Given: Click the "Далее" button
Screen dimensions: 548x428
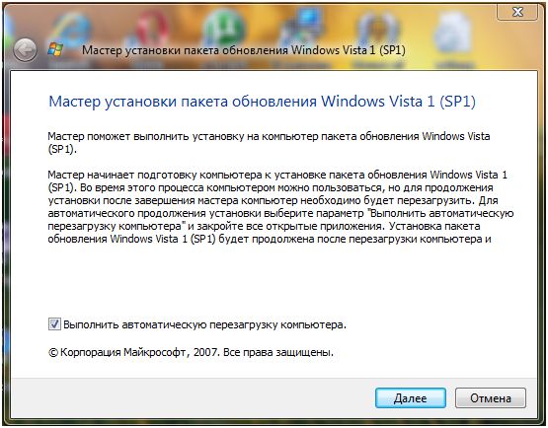Looking at the screenshot, I should click(411, 398).
